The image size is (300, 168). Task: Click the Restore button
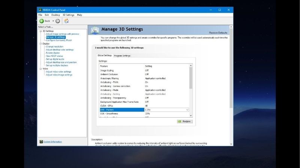[x=184, y=121]
